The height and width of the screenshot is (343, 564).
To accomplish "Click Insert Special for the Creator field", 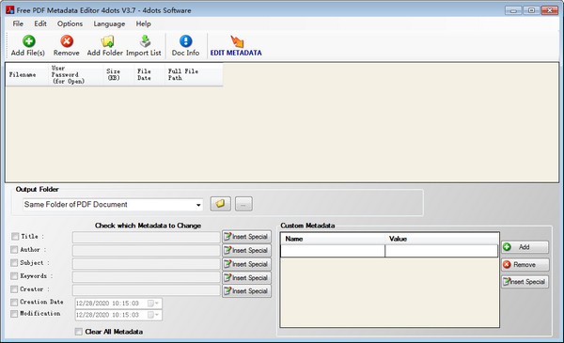I will tap(246, 291).
